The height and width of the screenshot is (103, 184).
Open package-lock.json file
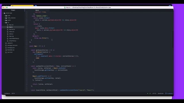(12, 45)
